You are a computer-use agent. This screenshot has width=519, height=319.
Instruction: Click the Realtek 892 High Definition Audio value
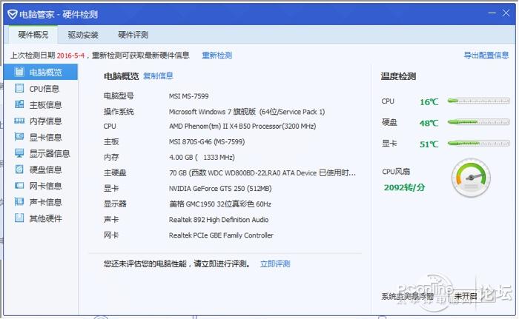click(219, 220)
